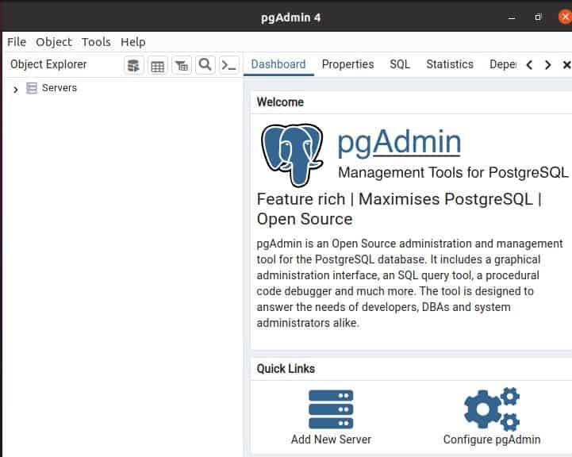Click the Filtered Rows toolbar icon
The height and width of the screenshot is (457, 572).
(x=182, y=66)
